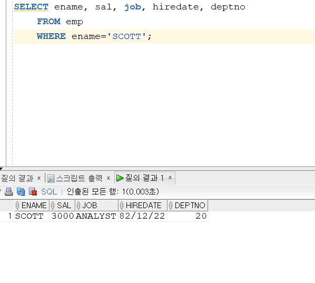
Task: Click the deptno column name in query
Action: coord(228,7)
